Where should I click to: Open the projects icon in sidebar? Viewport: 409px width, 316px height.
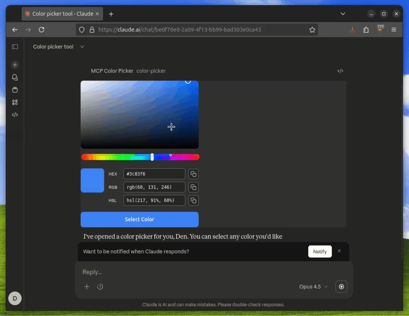[15, 90]
